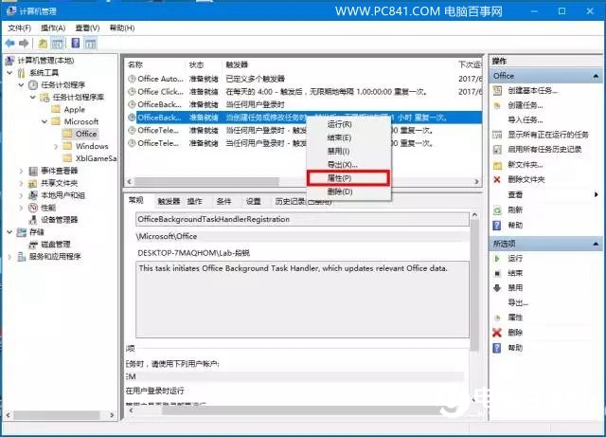Switch to the 操作 tab in task details
Screen dimensions: 606x437
(194, 201)
